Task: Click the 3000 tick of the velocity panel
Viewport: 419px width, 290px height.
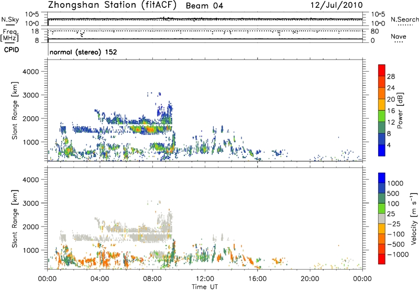Action: pos(30,203)
